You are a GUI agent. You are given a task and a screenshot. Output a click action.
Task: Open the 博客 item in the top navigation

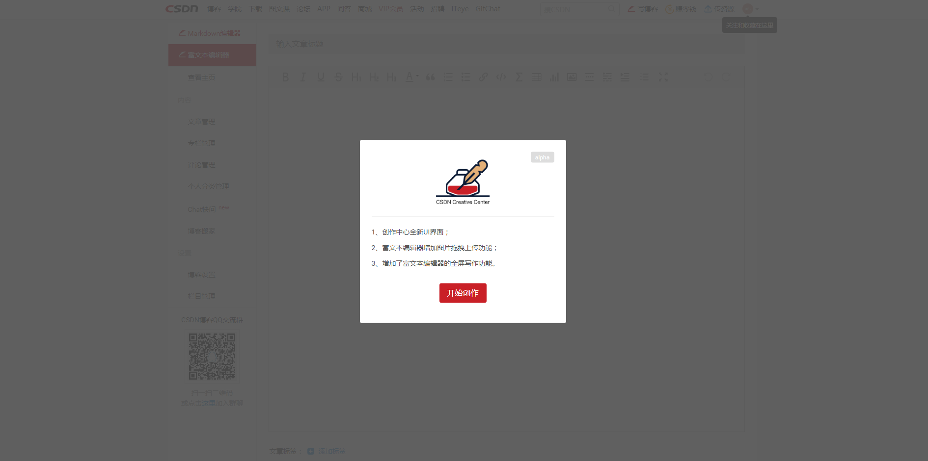click(x=214, y=9)
